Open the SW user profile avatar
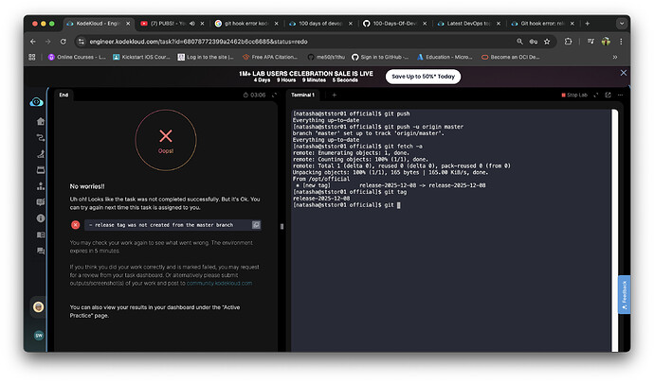This screenshot has width=654, height=383. point(39,336)
